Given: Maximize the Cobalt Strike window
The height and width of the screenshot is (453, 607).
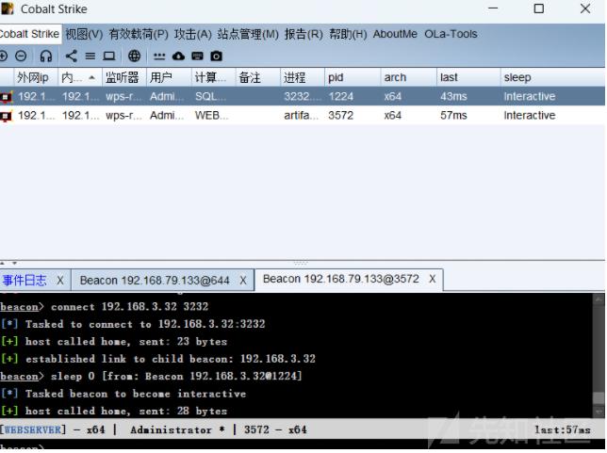Looking at the screenshot, I should click(539, 8).
